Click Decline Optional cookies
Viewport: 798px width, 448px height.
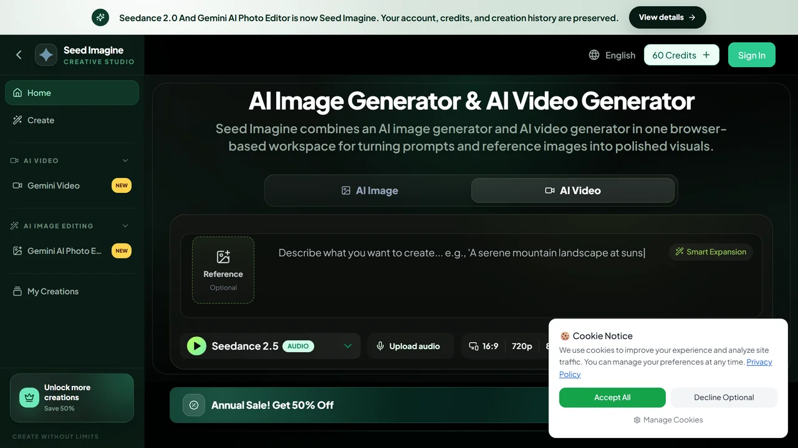(724, 398)
